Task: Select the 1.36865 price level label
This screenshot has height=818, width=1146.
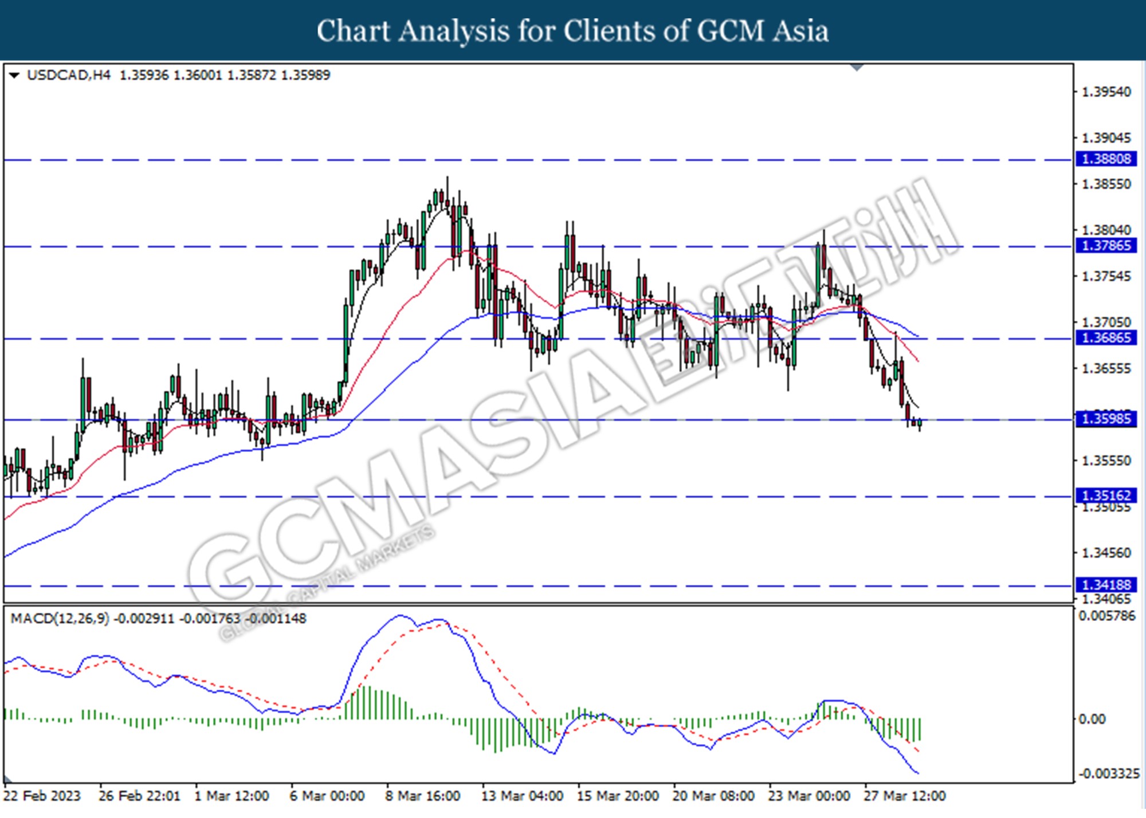Action: coord(1106,338)
